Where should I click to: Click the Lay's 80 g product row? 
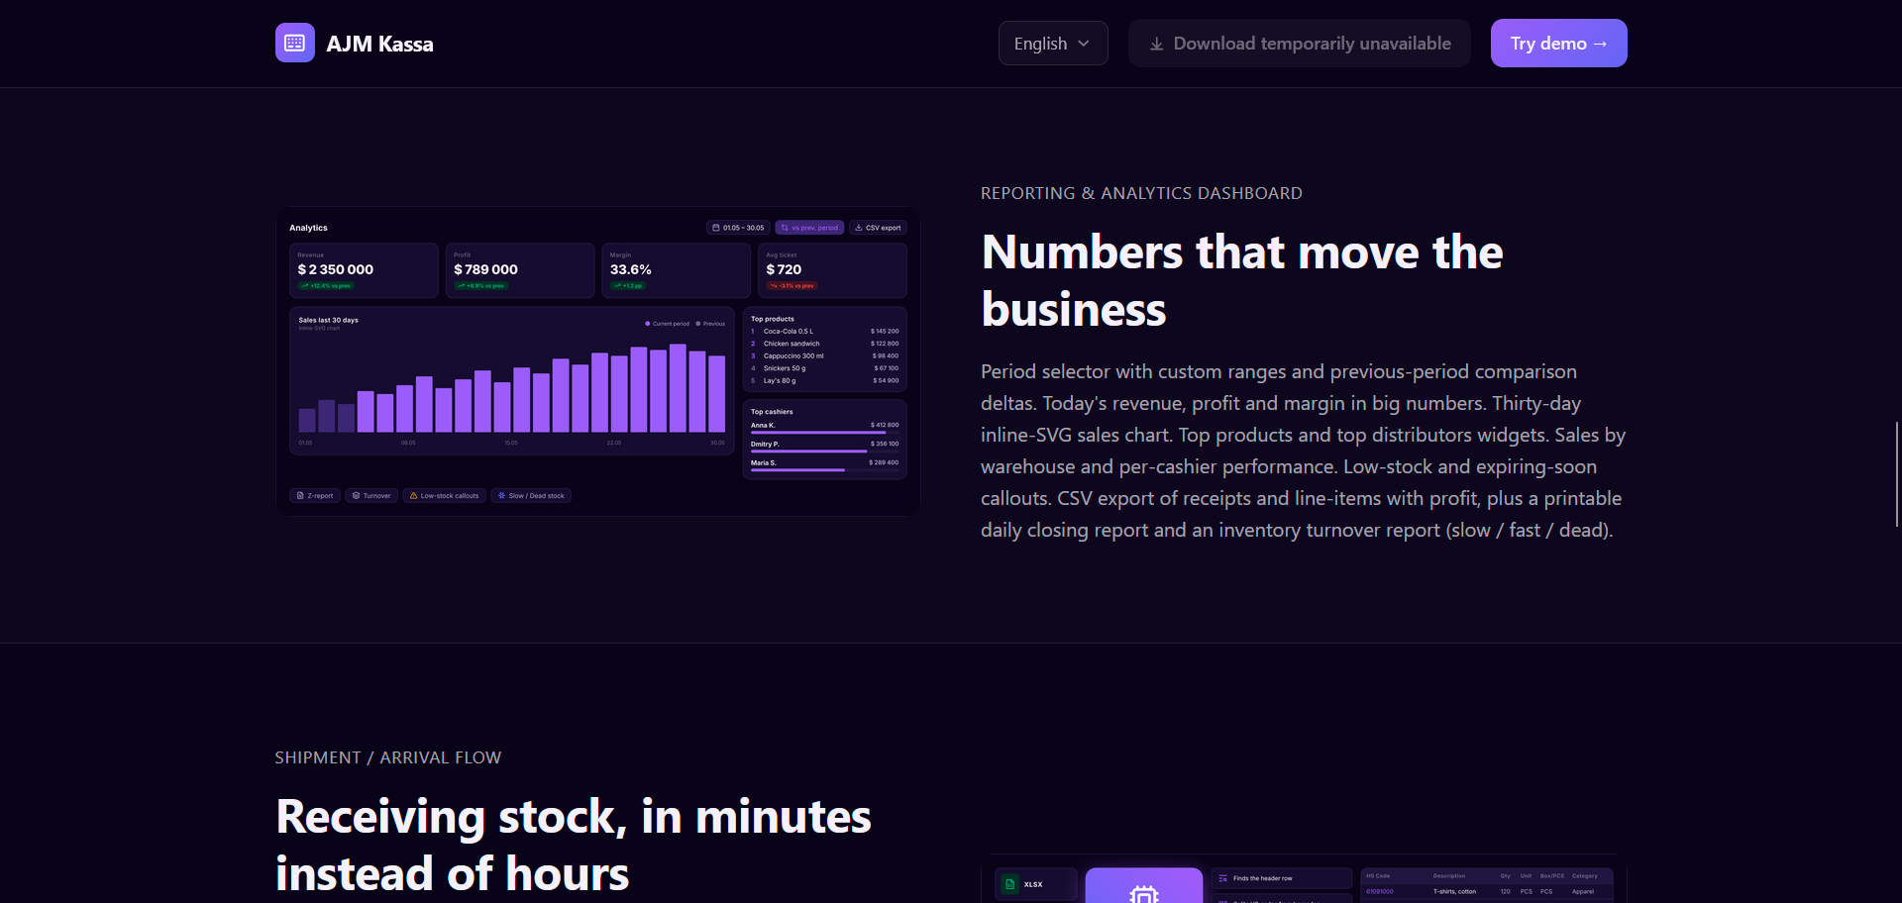[824, 380]
